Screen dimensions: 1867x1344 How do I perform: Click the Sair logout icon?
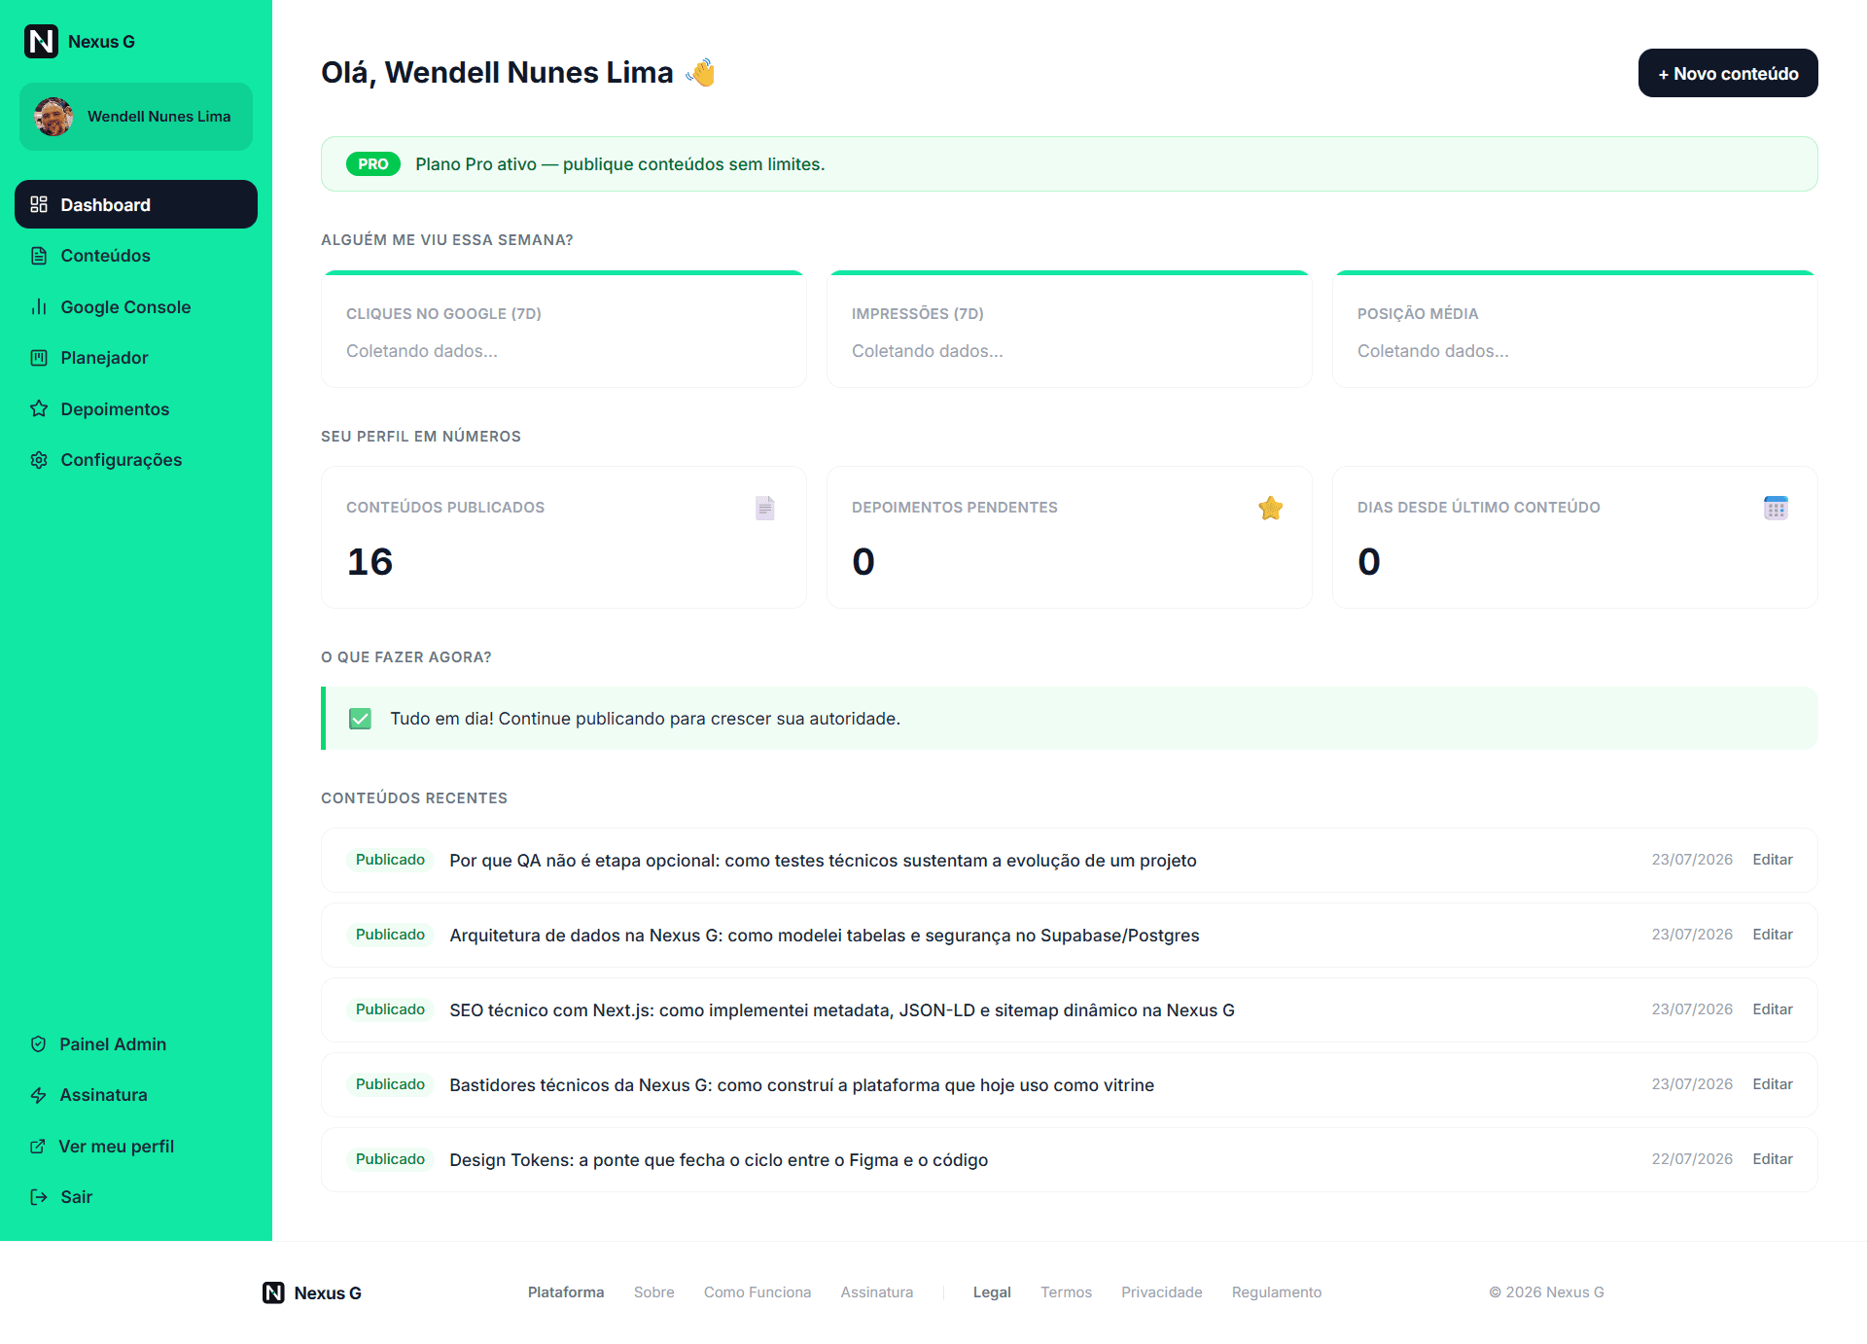[39, 1197]
